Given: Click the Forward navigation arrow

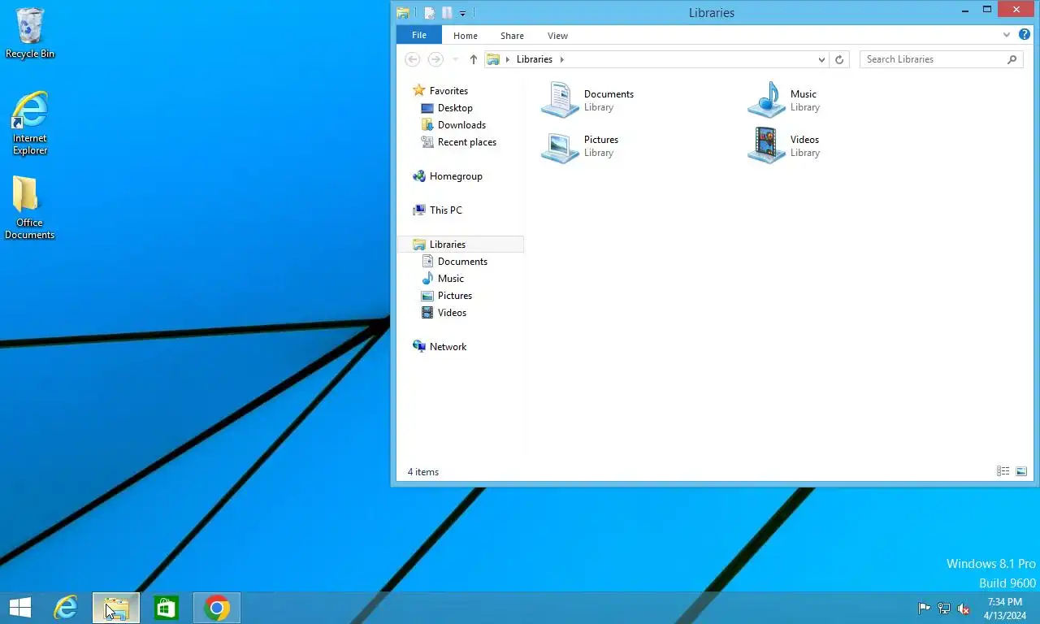Looking at the screenshot, I should pyautogui.click(x=435, y=59).
